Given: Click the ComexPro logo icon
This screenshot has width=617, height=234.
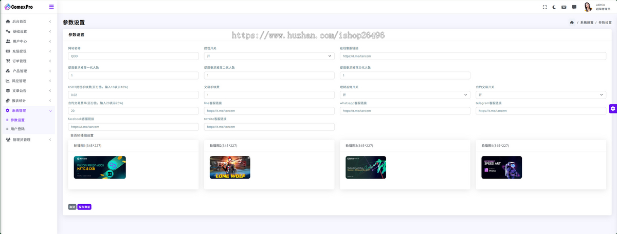Looking at the screenshot, I should pyautogui.click(x=7, y=7).
